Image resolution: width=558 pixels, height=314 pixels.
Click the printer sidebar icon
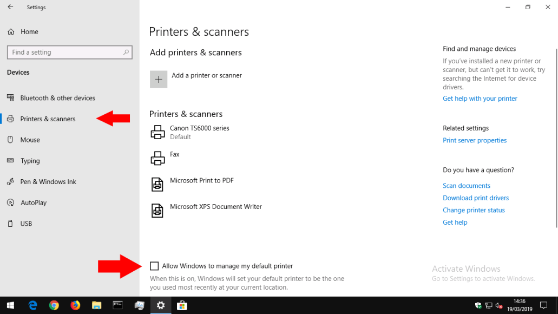click(x=11, y=119)
